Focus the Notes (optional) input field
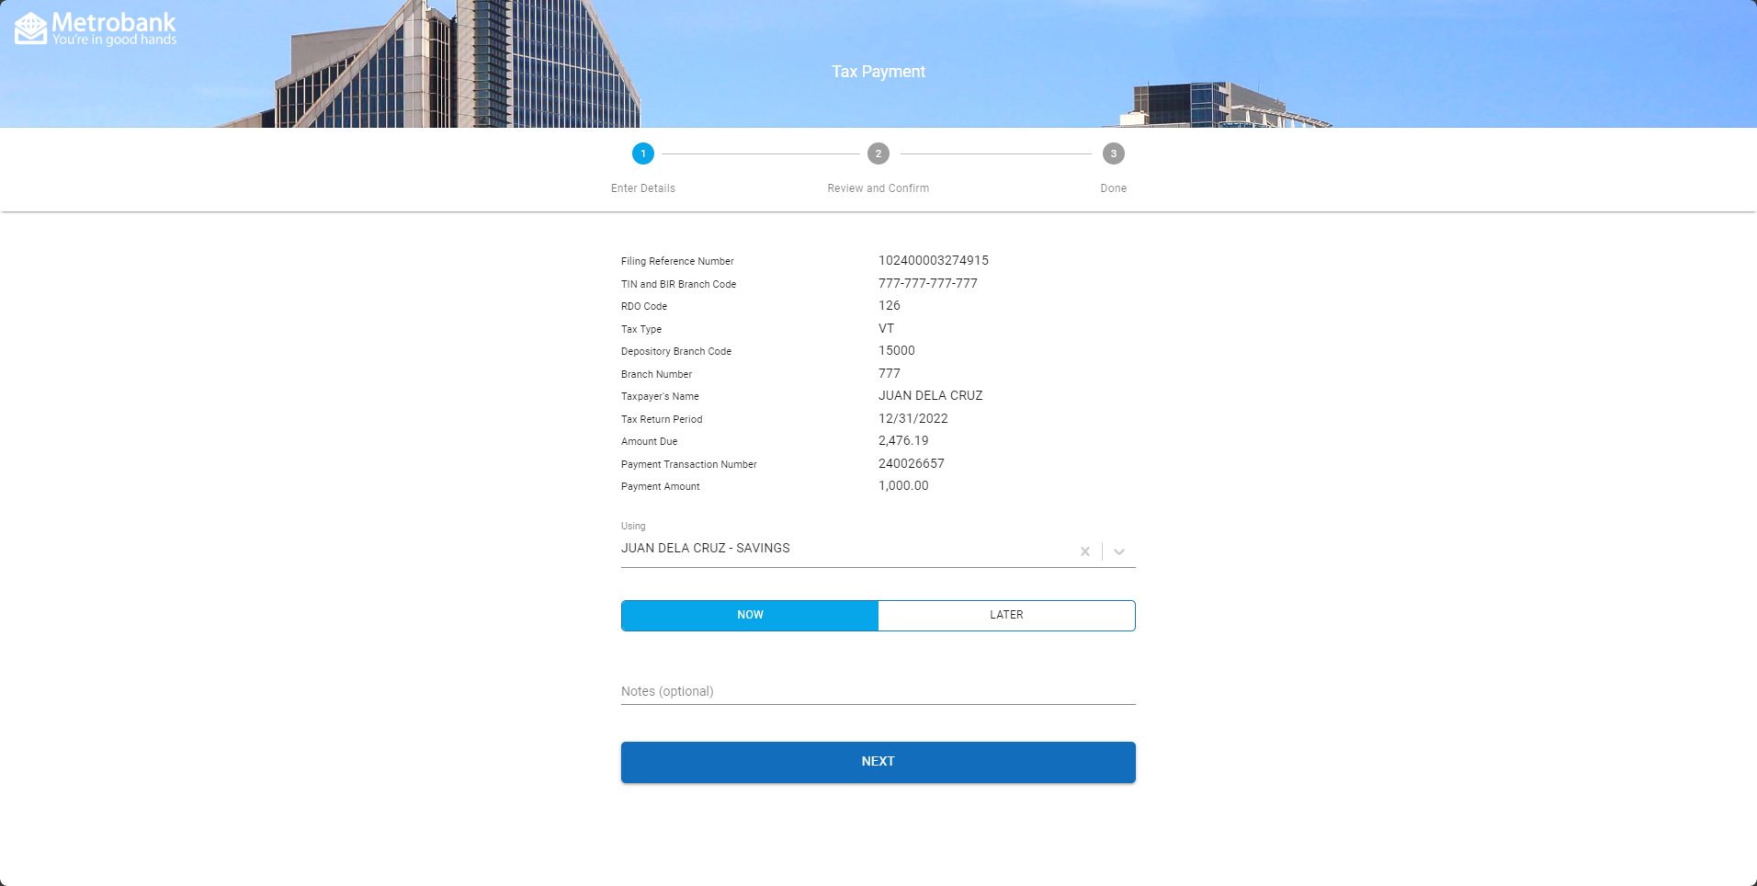The height and width of the screenshot is (886, 1757). pyautogui.click(x=878, y=691)
